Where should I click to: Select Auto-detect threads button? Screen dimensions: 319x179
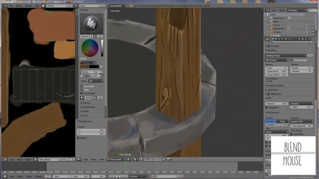(271, 121)
